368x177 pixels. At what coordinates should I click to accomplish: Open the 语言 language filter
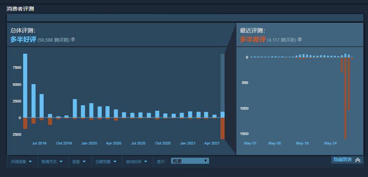point(79,161)
